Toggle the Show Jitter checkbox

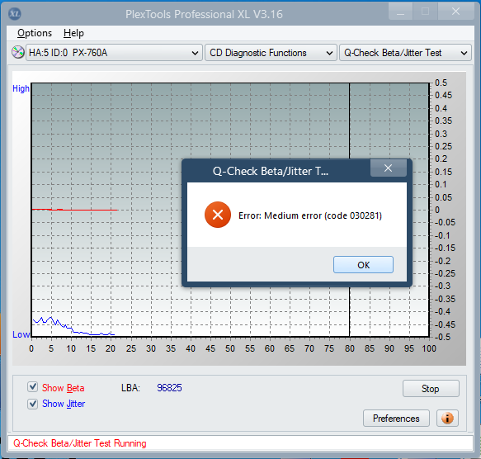(x=32, y=404)
